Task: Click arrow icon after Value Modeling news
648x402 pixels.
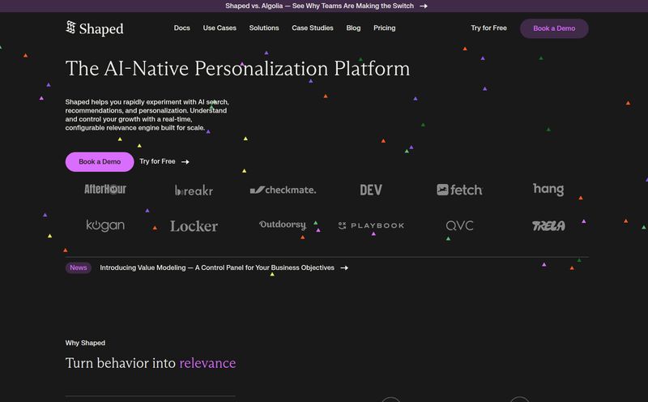Action: (x=343, y=268)
